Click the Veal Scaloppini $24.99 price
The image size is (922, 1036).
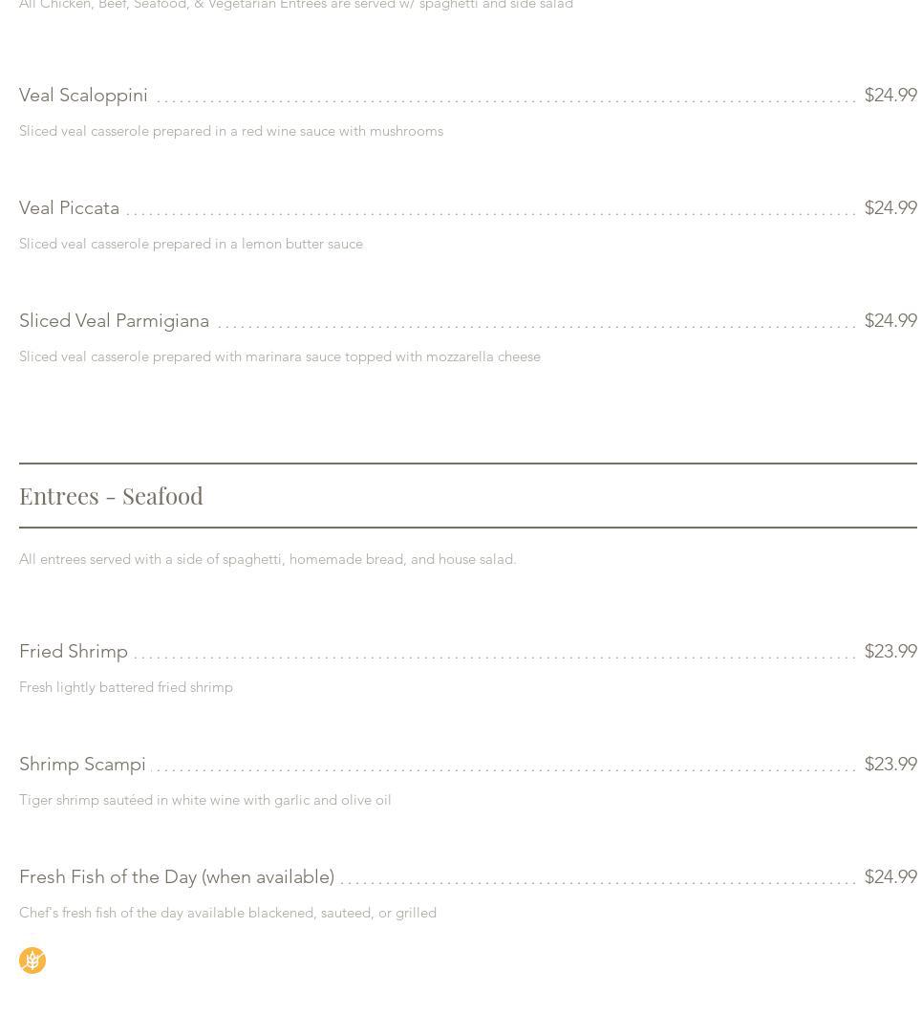(x=890, y=96)
